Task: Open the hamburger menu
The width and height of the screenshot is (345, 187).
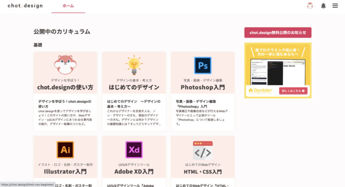Action: tap(335, 6)
